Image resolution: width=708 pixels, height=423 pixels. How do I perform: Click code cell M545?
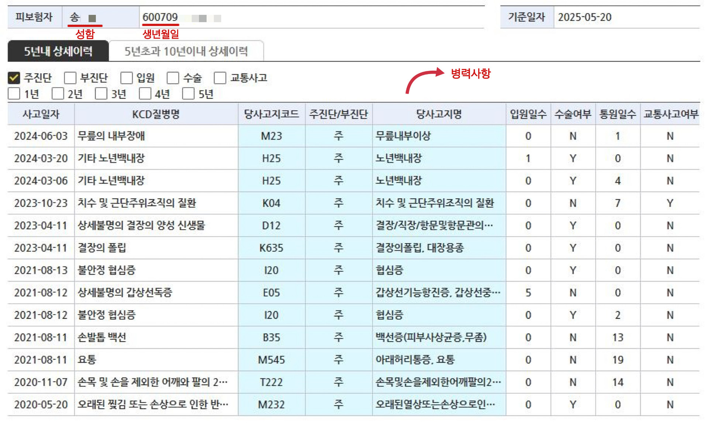(x=272, y=360)
